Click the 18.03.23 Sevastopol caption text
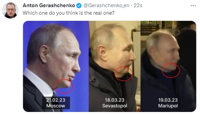The height and width of the screenshot is (115, 200). (x=115, y=103)
